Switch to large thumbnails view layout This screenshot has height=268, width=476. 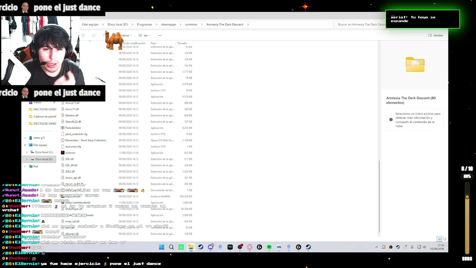coord(444,239)
